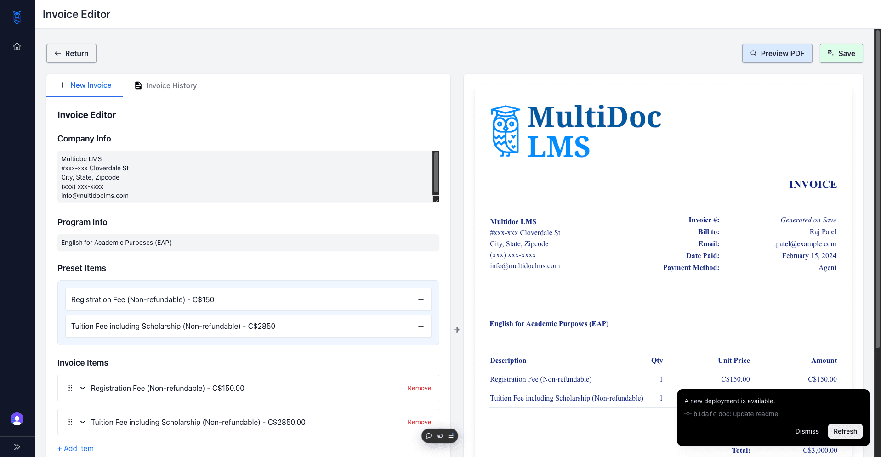Click the Preview PDF button
Viewport: 881px width, 457px height.
[777, 53]
